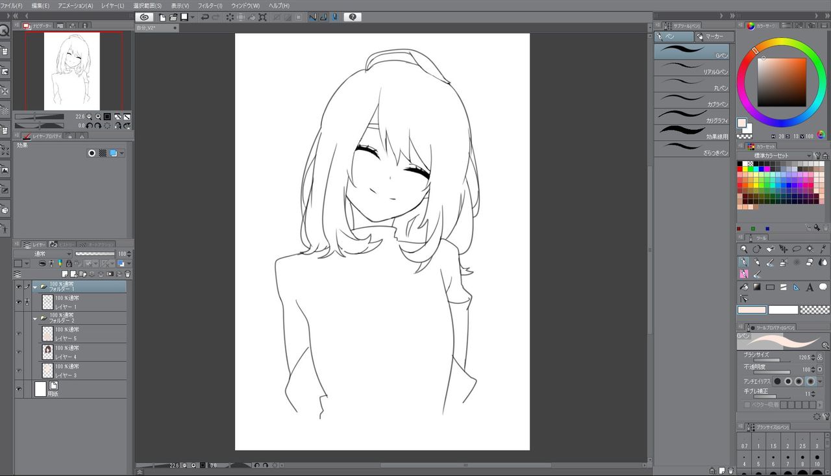
Task: Click the Delete layer trash icon
Action: (128, 274)
